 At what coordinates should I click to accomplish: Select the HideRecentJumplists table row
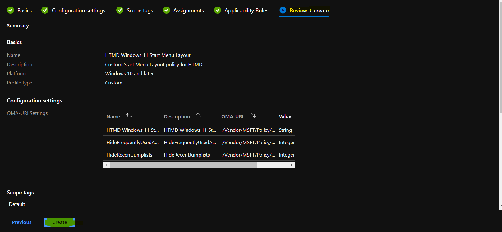pyautogui.click(x=129, y=155)
